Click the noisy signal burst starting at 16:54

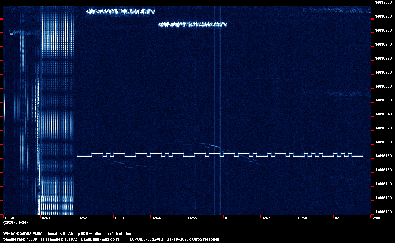click(x=193, y=24)
